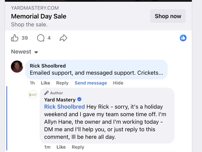Like Rick Shoolbred's comment
This screenshot has height=152, width=202.
[45, 83]
